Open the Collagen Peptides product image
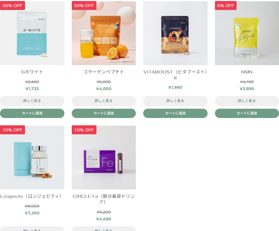Image resolution: width=279 pixels, height=231 pixels. point(104,33)
